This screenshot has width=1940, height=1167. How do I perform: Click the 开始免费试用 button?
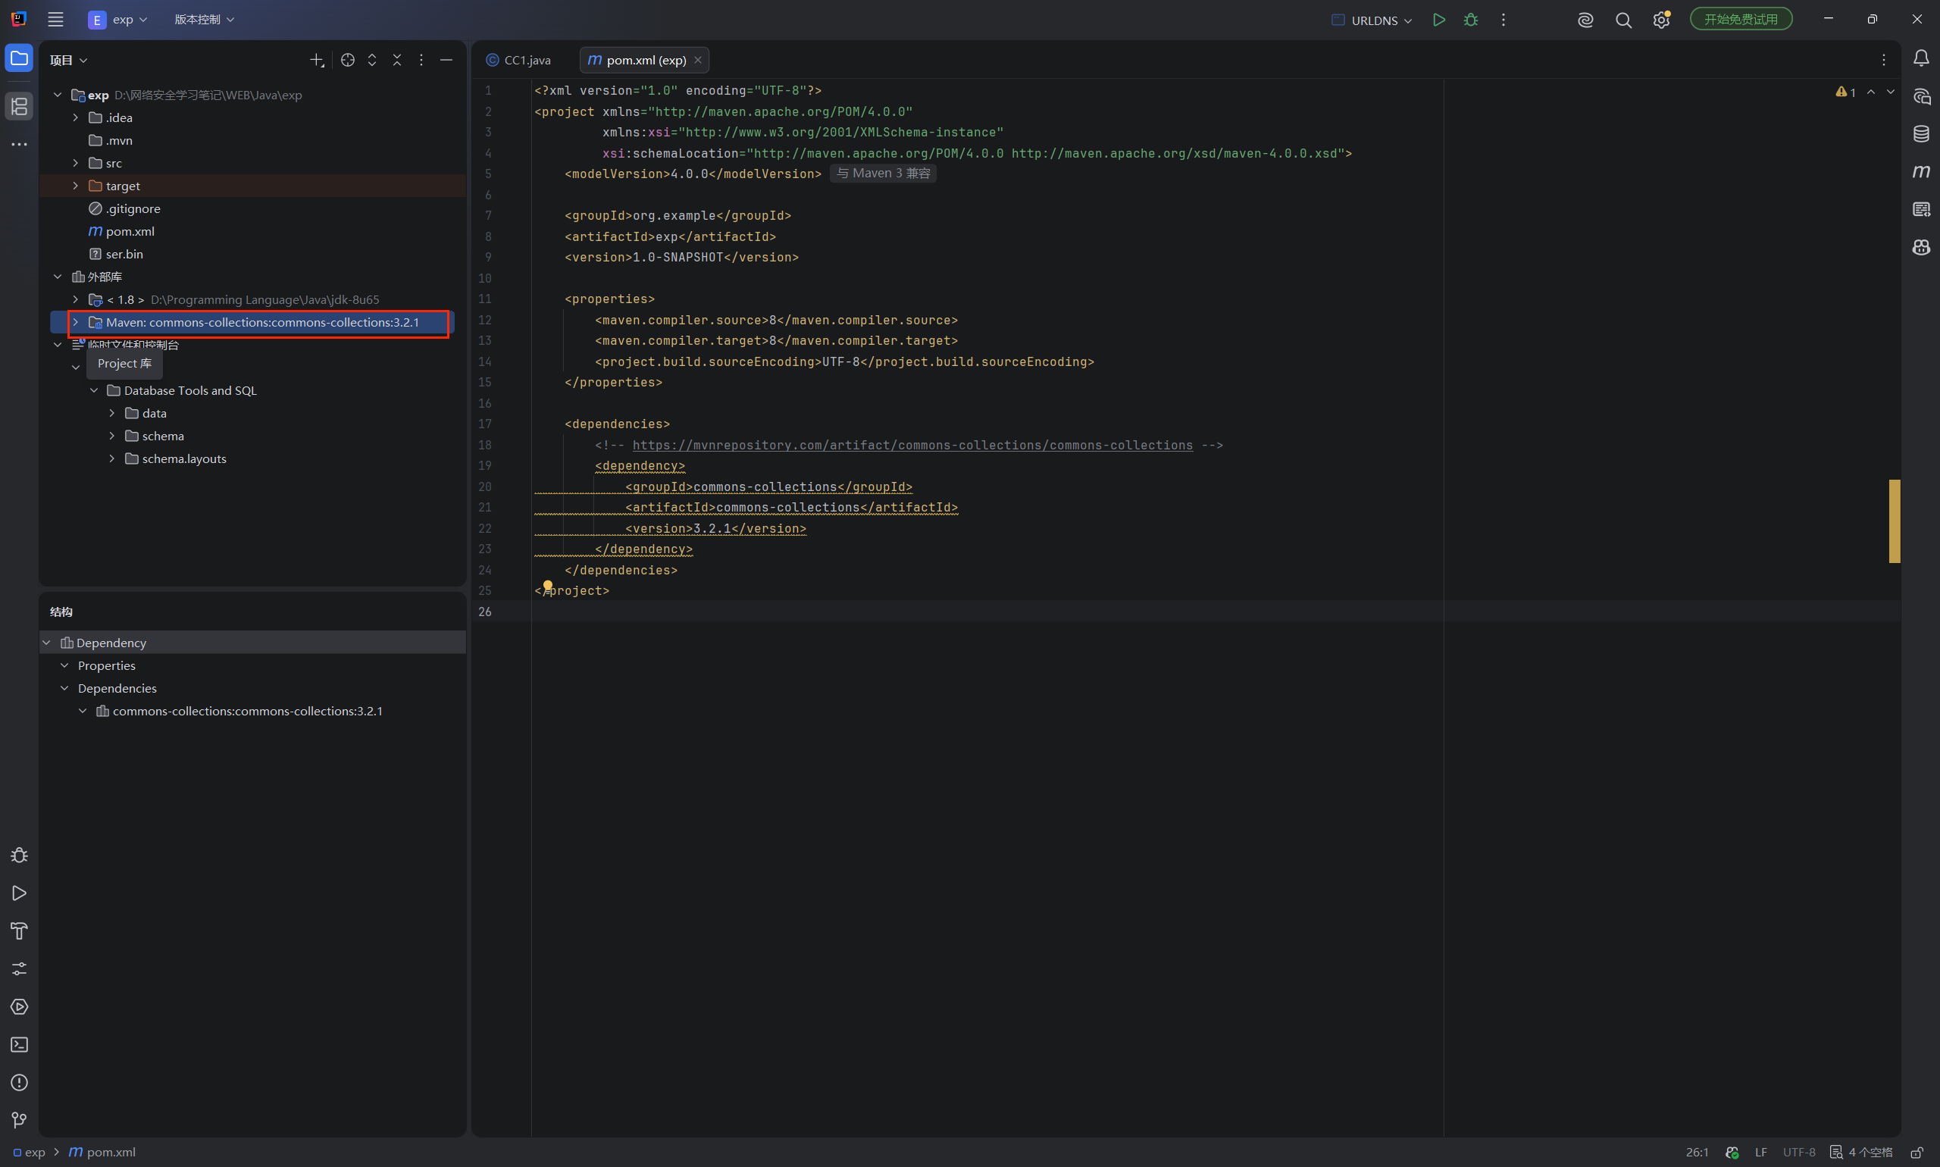point(1740,19)
